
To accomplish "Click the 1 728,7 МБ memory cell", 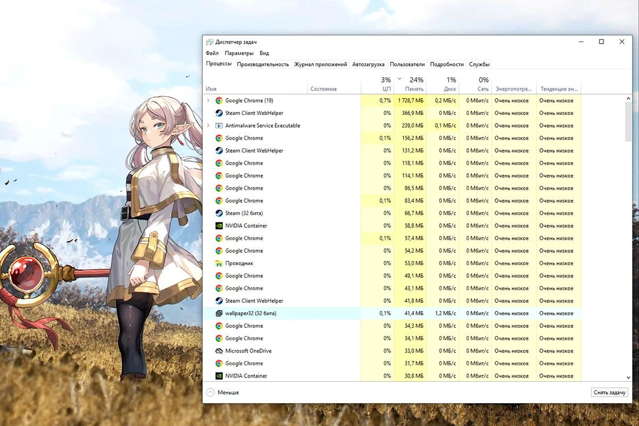I will click(x=410, y=101).
